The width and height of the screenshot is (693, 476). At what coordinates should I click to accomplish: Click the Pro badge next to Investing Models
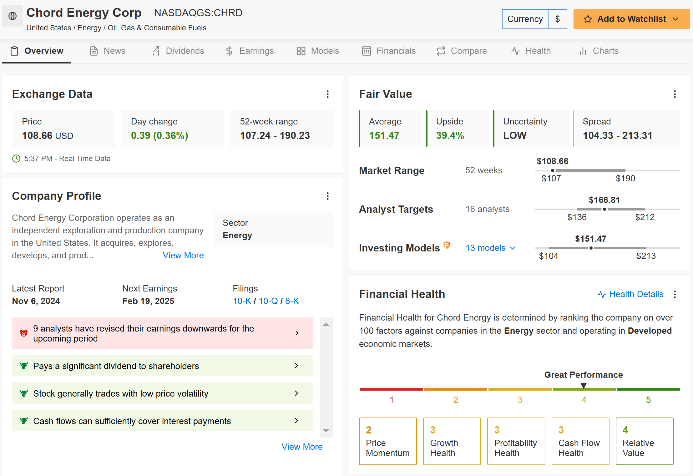(447, 245)
